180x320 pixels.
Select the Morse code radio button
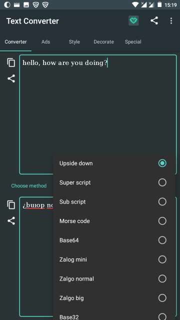click(162, 221)
